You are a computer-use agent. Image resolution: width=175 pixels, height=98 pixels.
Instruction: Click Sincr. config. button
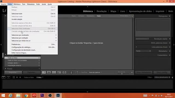click(162, 72)
